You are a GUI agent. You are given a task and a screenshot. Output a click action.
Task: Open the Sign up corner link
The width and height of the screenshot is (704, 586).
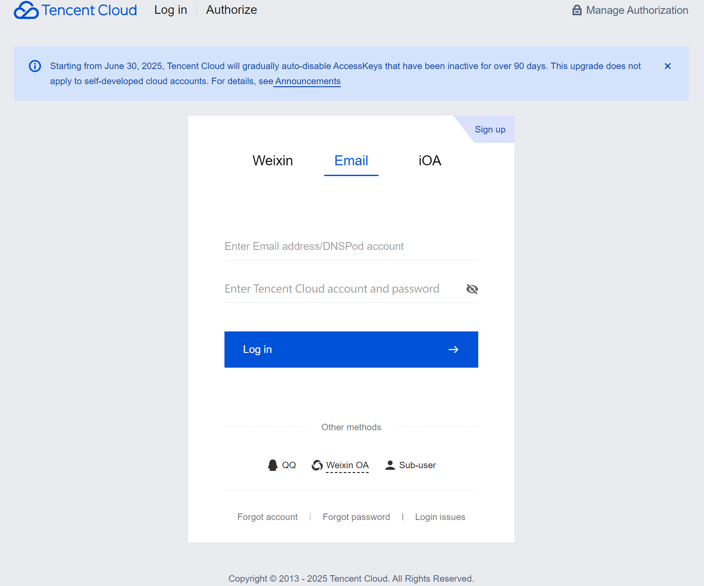490,129
